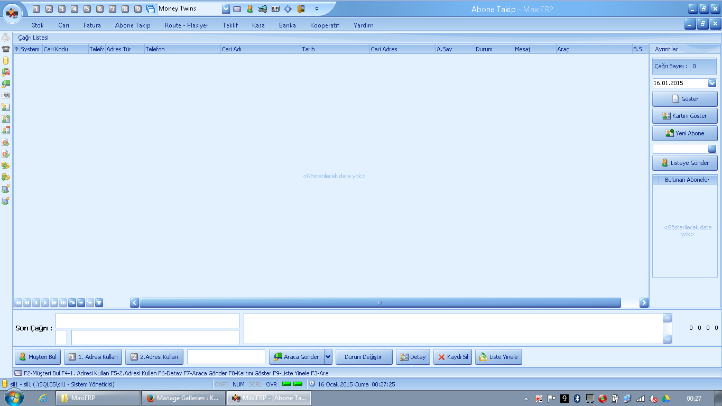The height and width of the screenshot is (406, 722).
Task: Click the MaxiERP application logo button
Action: point(13,13)
